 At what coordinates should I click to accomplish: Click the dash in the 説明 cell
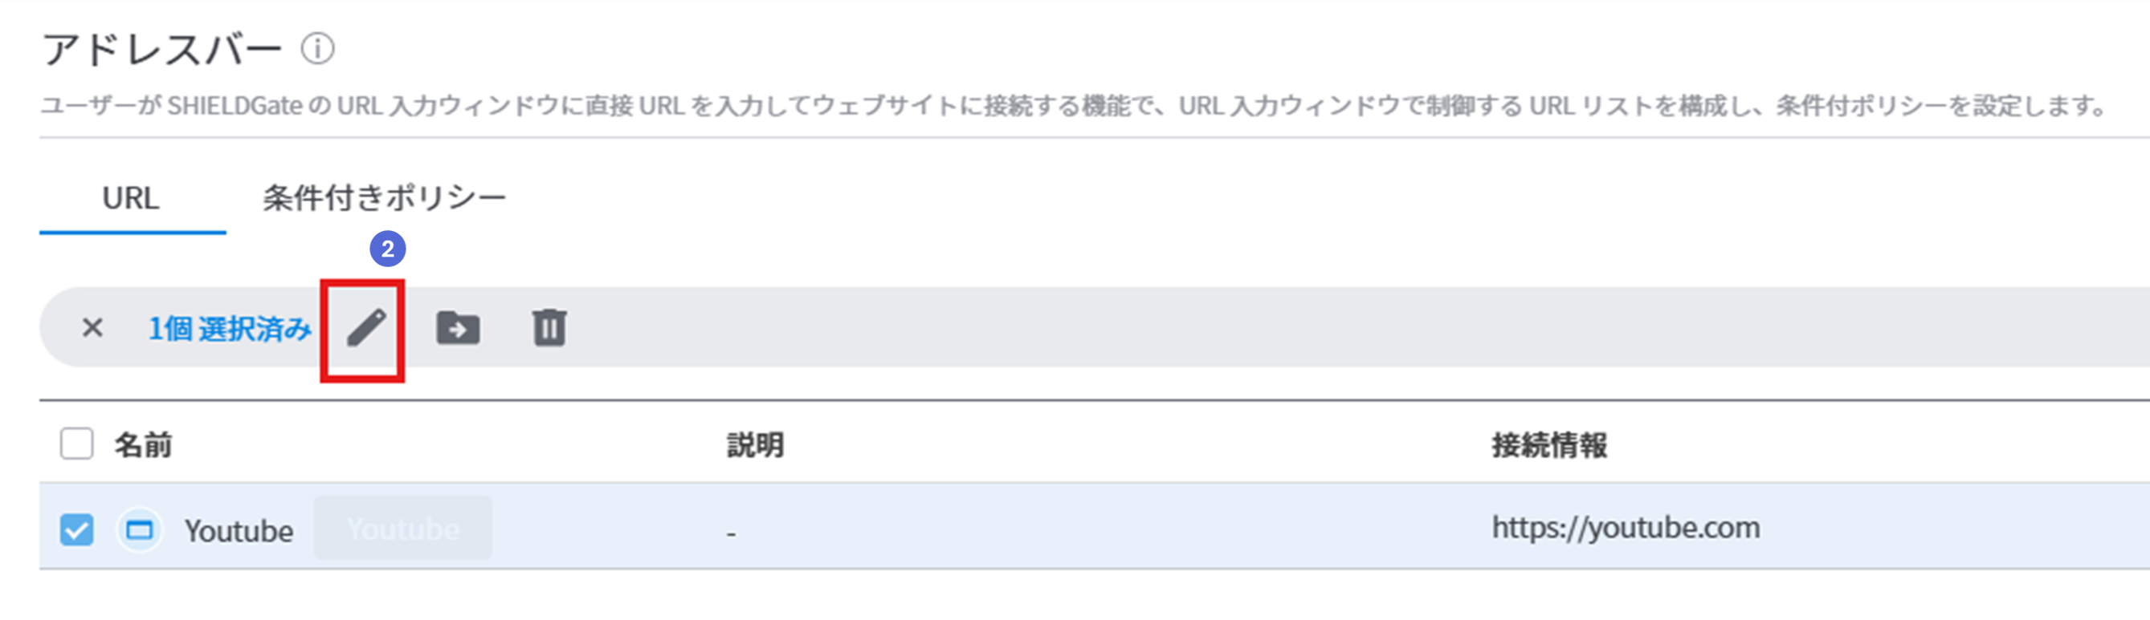(x=731, y=534)
